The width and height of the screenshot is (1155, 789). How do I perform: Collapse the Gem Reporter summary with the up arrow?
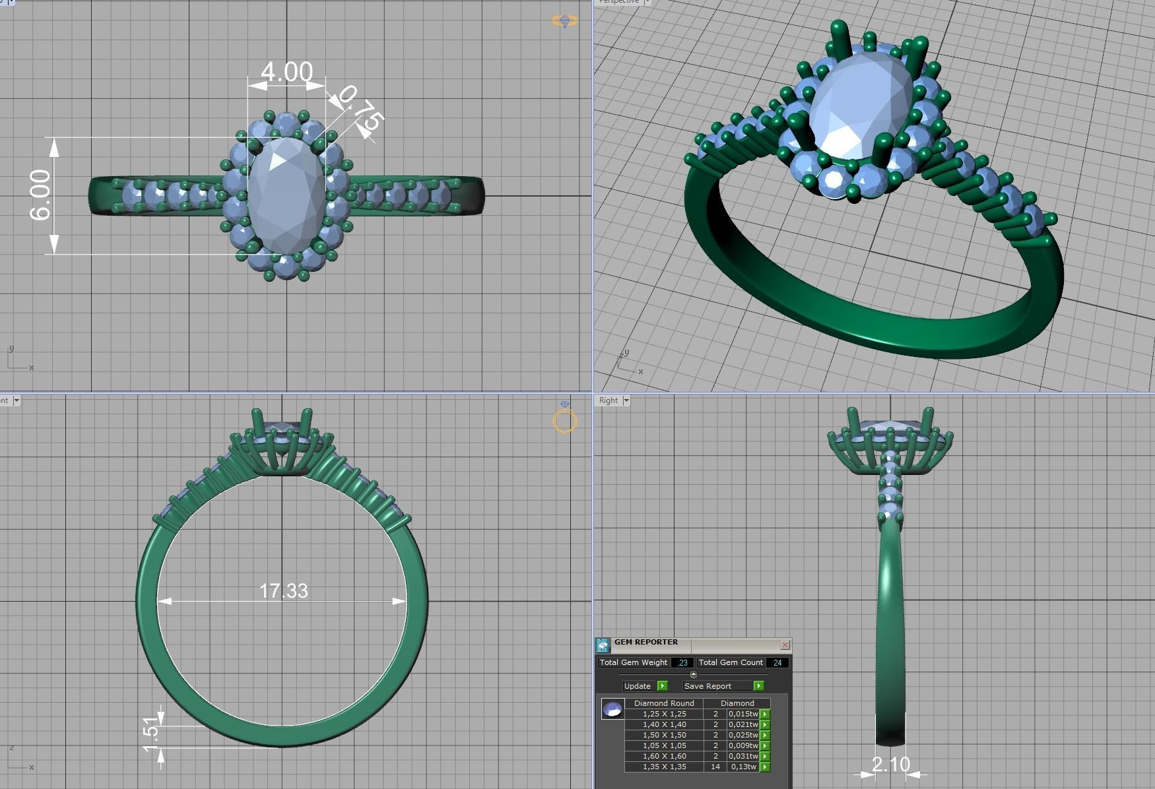693,674
